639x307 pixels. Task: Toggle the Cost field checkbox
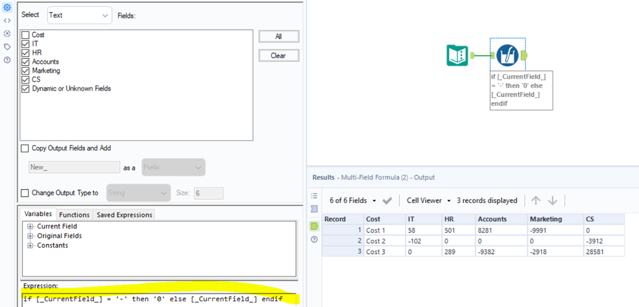coord(26,35)
